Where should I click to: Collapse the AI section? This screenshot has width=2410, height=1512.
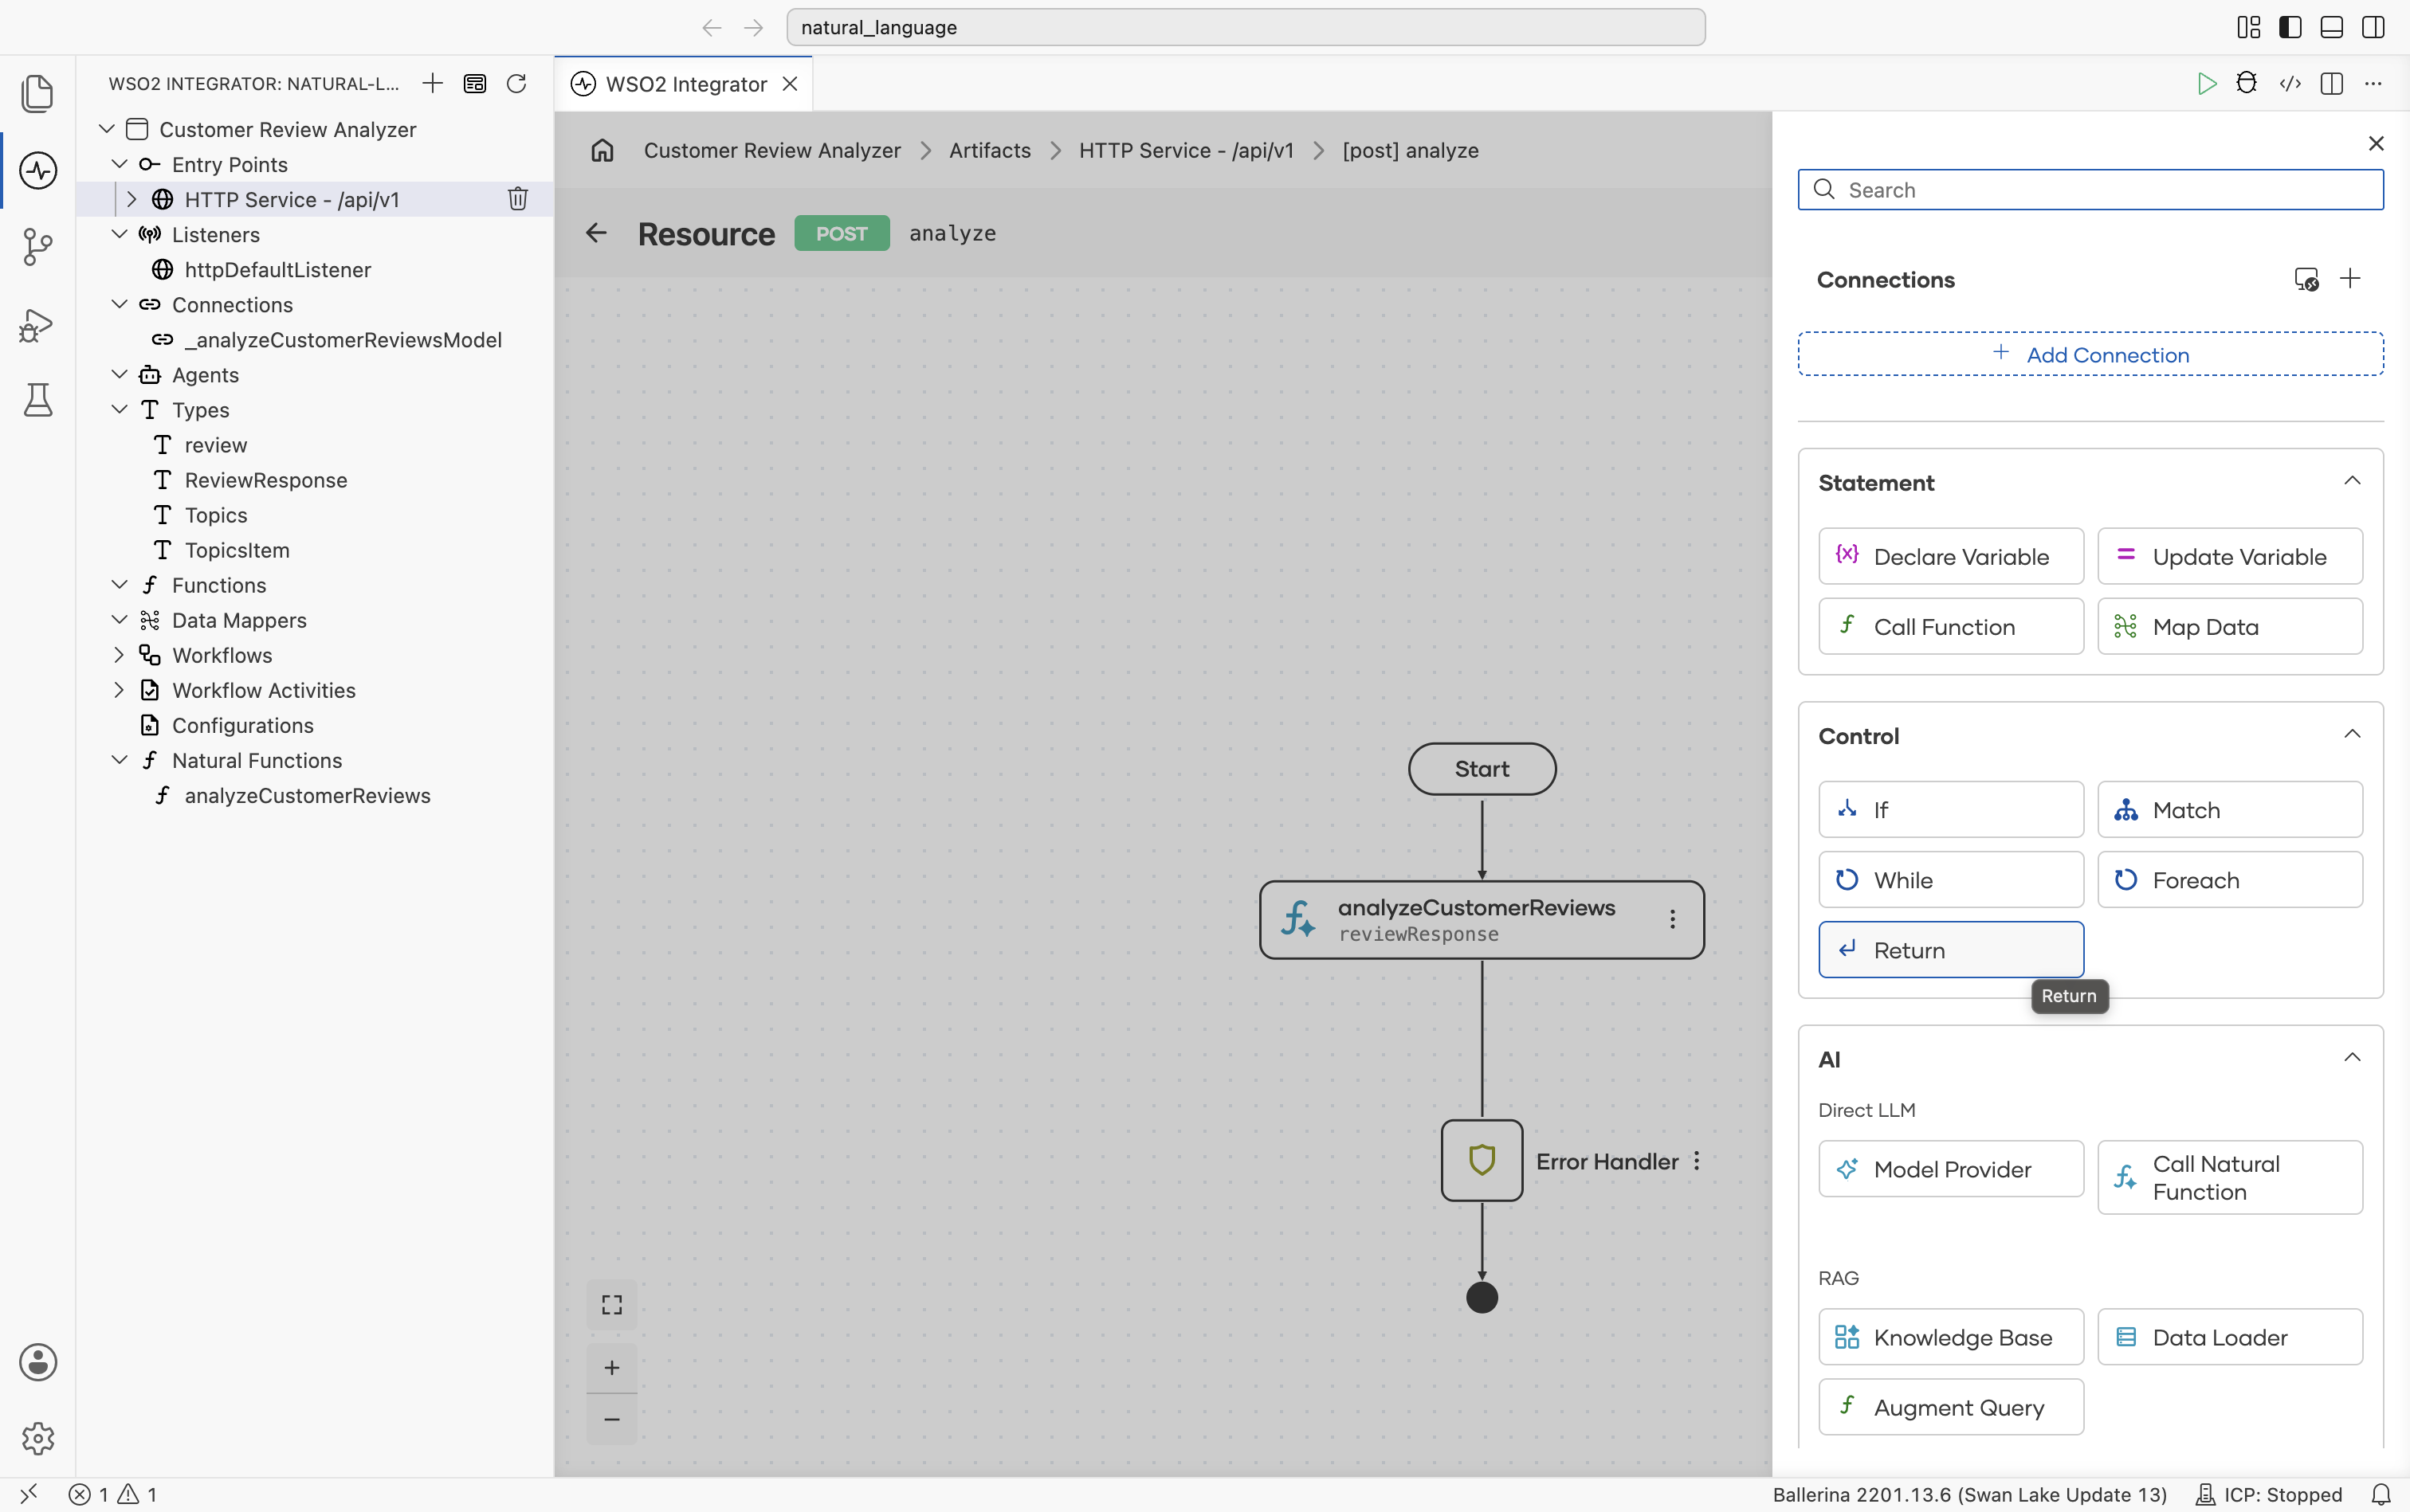(2352, 1057)
